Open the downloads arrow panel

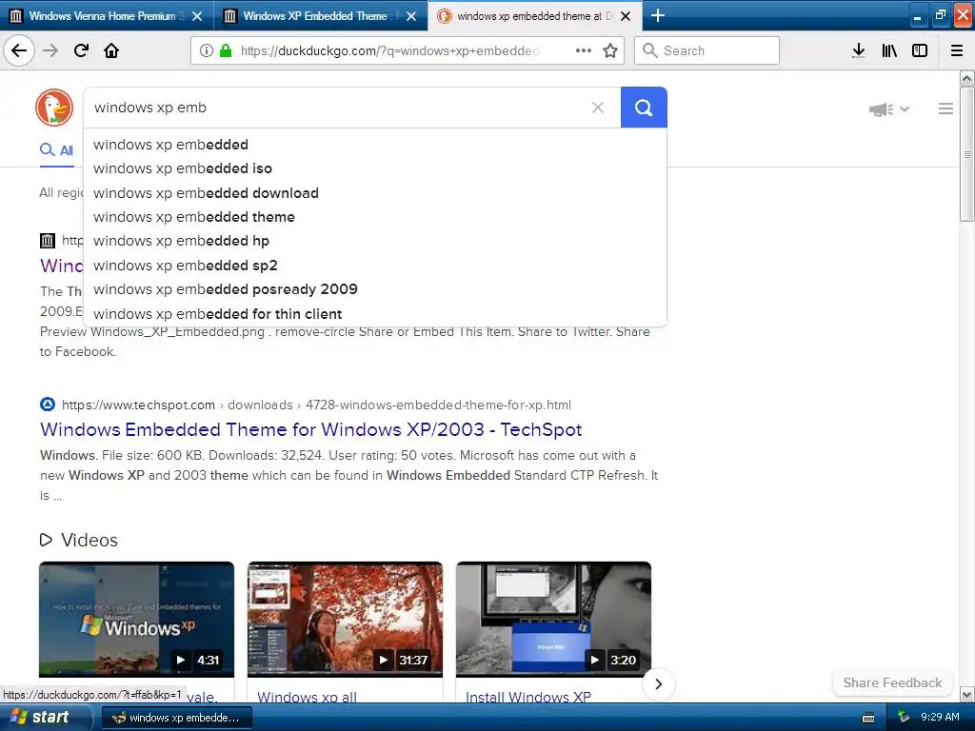[x=859, y=50]
